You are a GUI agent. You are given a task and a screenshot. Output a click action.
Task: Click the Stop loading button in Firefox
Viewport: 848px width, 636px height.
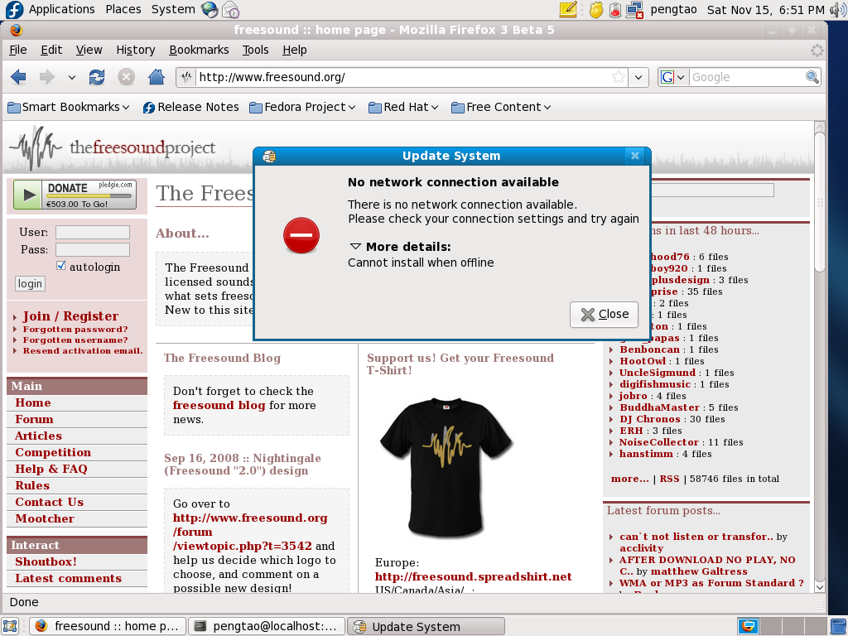(127, 77)
